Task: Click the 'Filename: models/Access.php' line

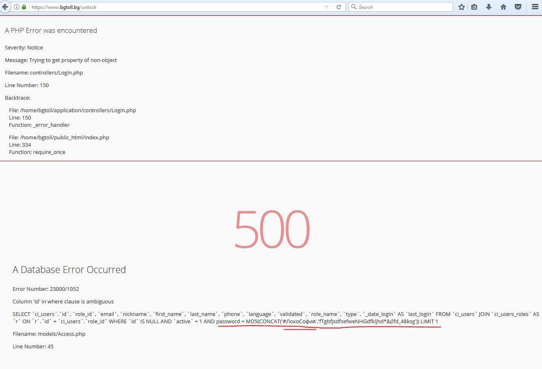Action: (49, 334)
